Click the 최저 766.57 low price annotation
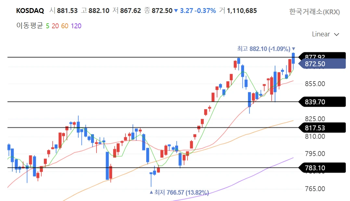The height and width of the screenshot is (201, 350). point(181,193)
